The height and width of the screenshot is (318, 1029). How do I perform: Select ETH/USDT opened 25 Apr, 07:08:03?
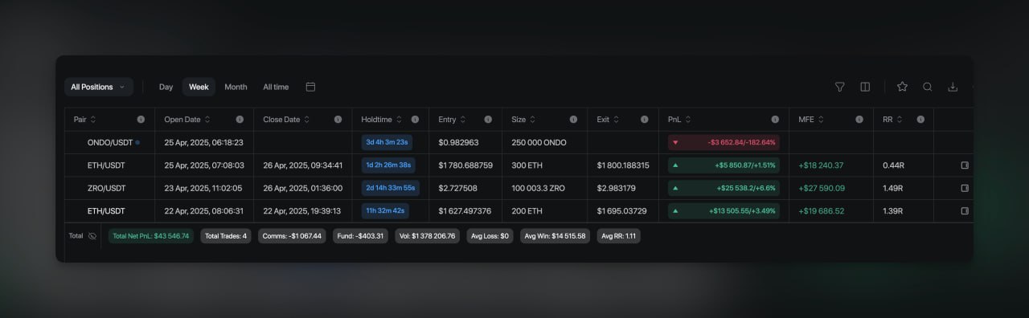[x=519, y=165]
